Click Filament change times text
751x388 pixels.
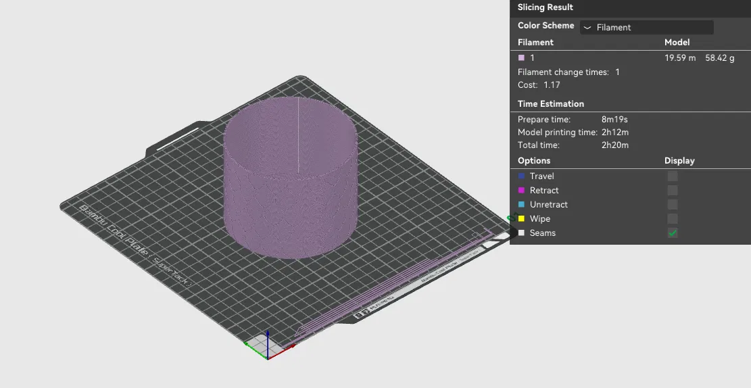(563, 72)
